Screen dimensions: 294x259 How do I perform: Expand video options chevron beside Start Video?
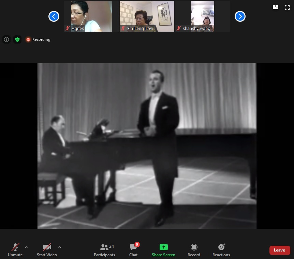pyautogui.click(x=60, y=247)
